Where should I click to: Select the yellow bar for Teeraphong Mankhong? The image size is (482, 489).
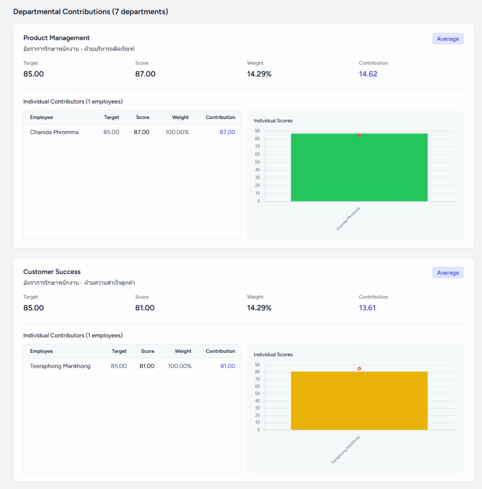tap(359, 401)
